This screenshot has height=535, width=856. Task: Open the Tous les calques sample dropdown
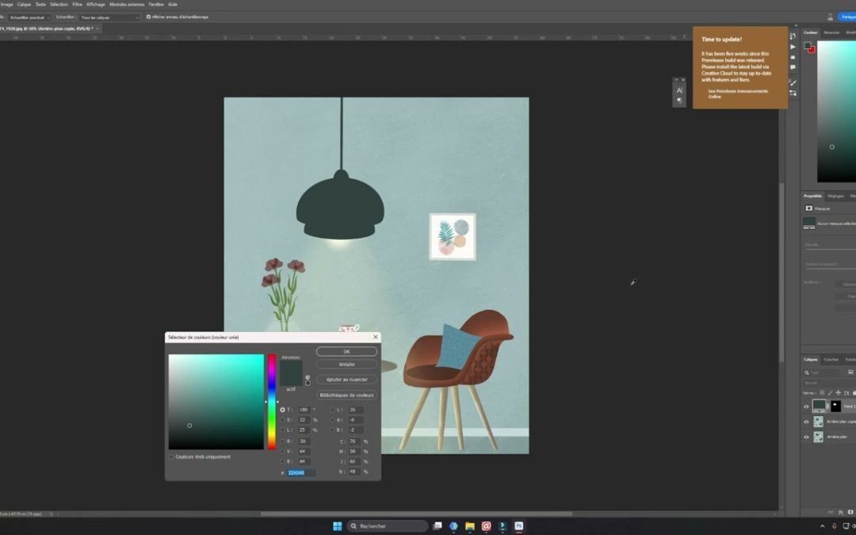coord(109,17)
